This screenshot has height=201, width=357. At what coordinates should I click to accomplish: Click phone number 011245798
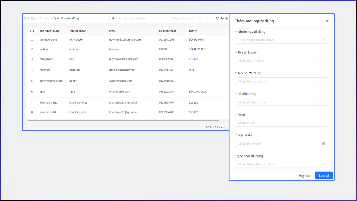point(166,70)
